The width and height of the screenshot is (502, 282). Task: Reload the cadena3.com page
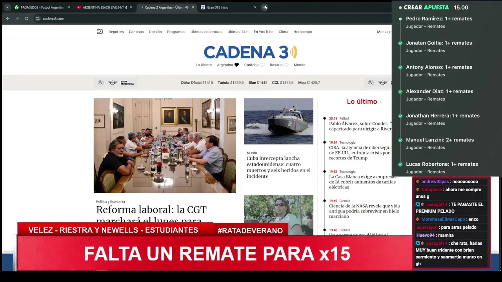click(x=26, y=18)
